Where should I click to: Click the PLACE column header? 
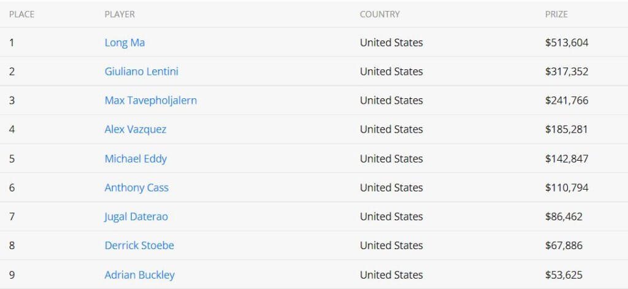(x=21, y=15)
